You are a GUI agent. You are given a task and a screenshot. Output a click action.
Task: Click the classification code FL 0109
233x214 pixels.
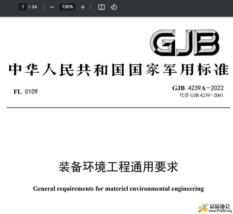click(x=26, y=92)
